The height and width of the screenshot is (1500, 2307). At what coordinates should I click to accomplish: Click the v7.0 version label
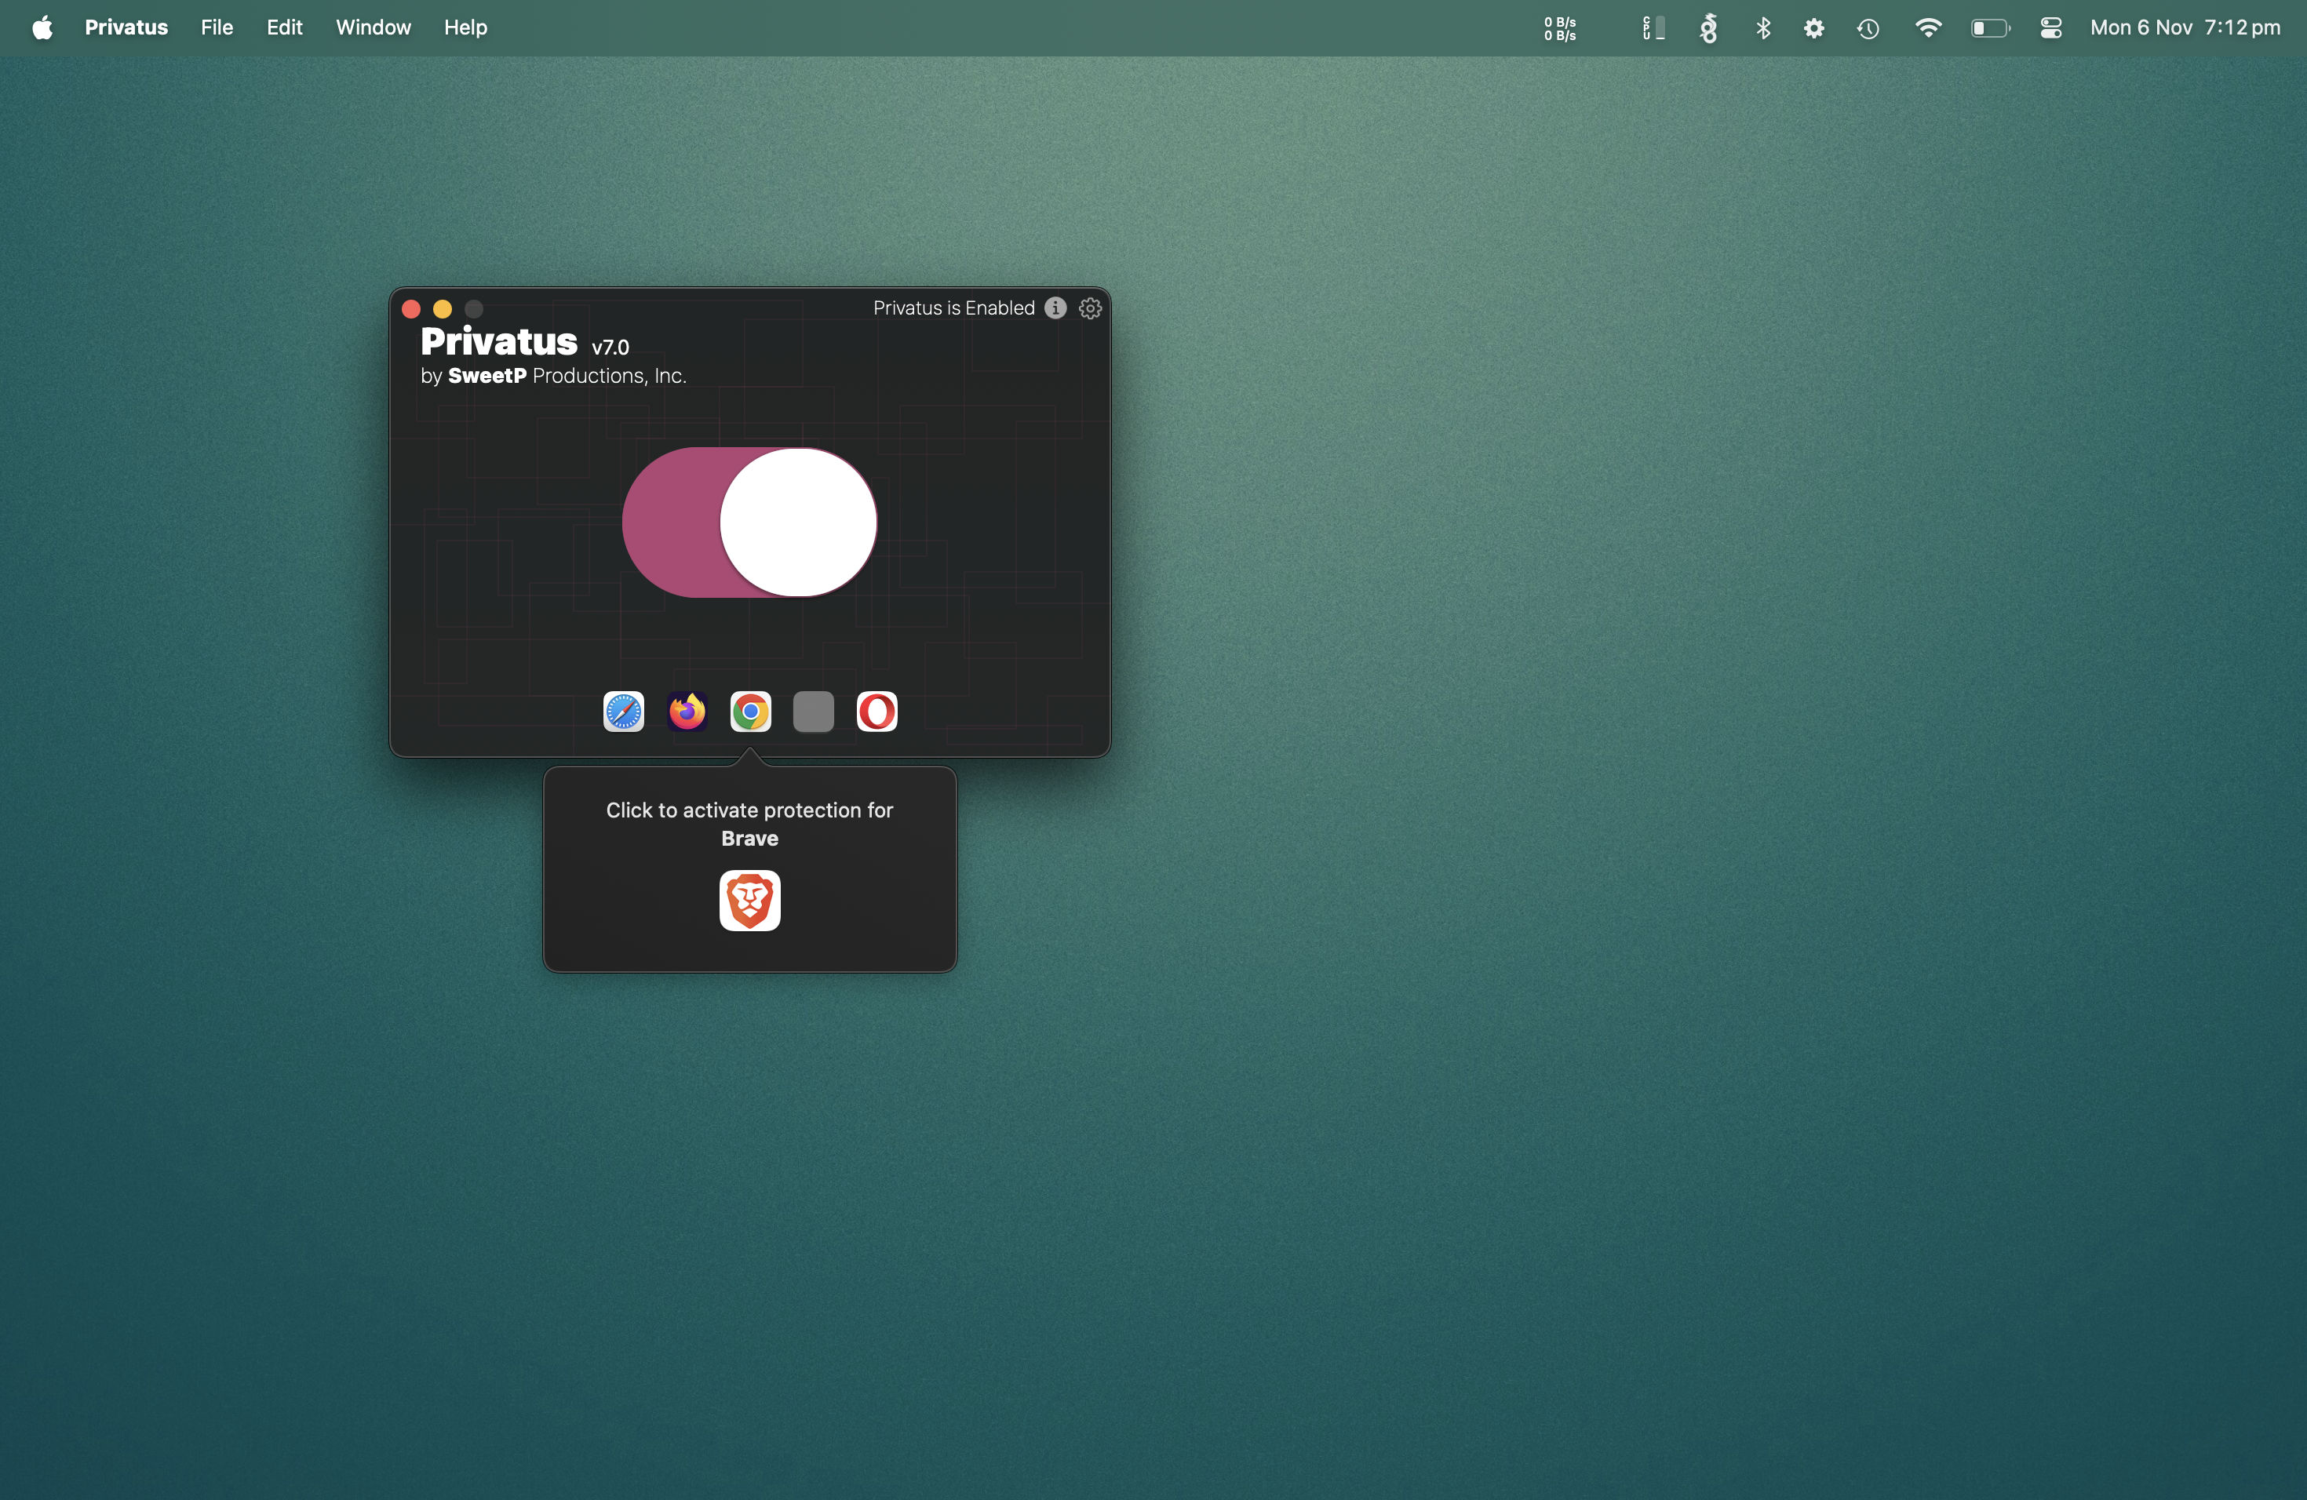pyautogui.click(x=610, y=347)
